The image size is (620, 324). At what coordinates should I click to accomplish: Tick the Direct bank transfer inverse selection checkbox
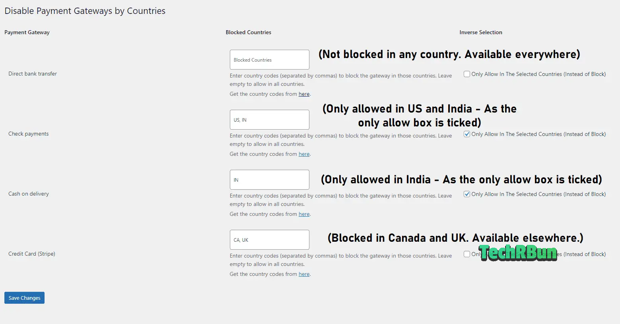click(467, 74)
